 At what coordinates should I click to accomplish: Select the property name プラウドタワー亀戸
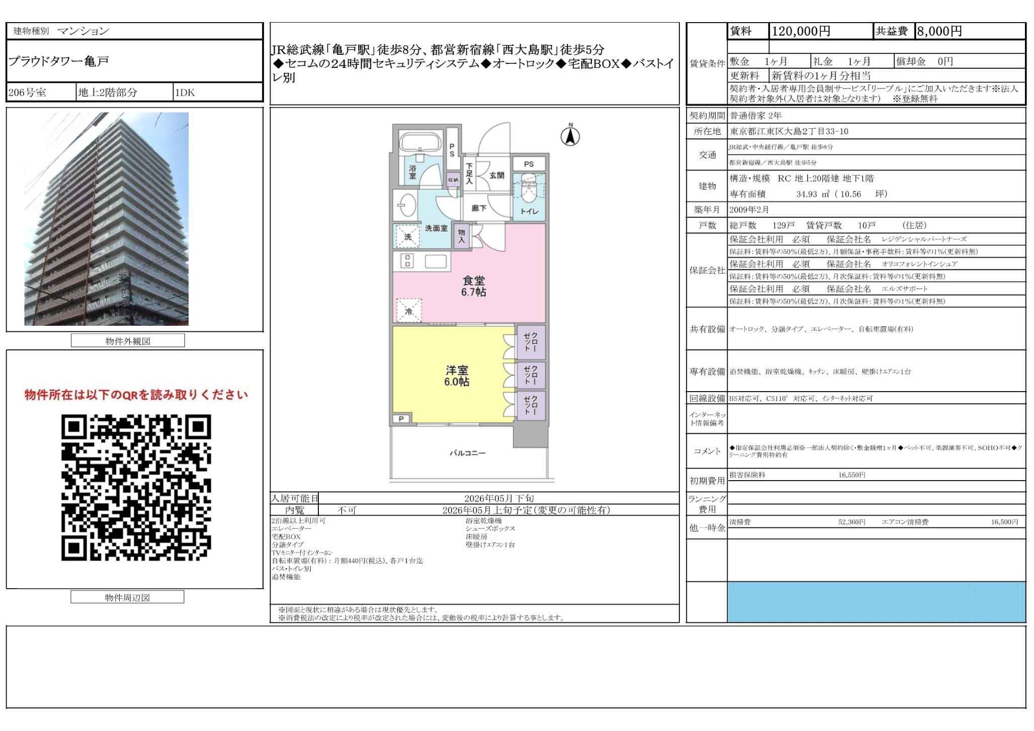pyautogui.click(x=59, y=61)
